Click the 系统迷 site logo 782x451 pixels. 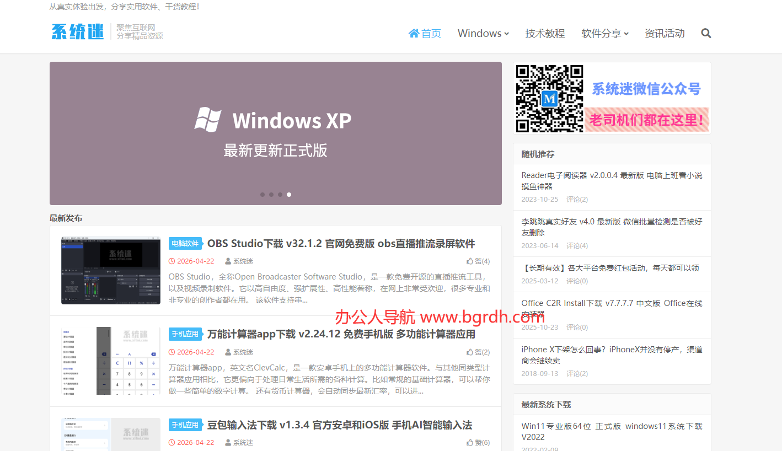[77, 31]
